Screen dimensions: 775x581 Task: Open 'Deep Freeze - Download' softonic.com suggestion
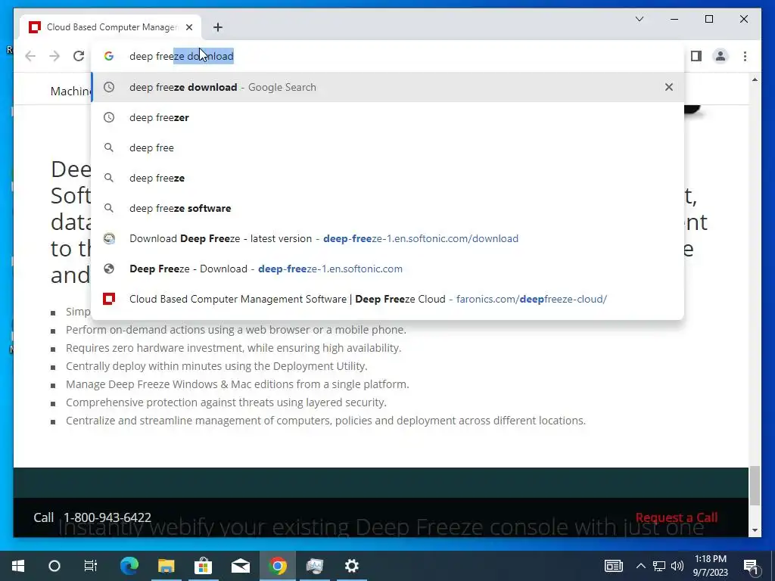(x=388, y=269)
